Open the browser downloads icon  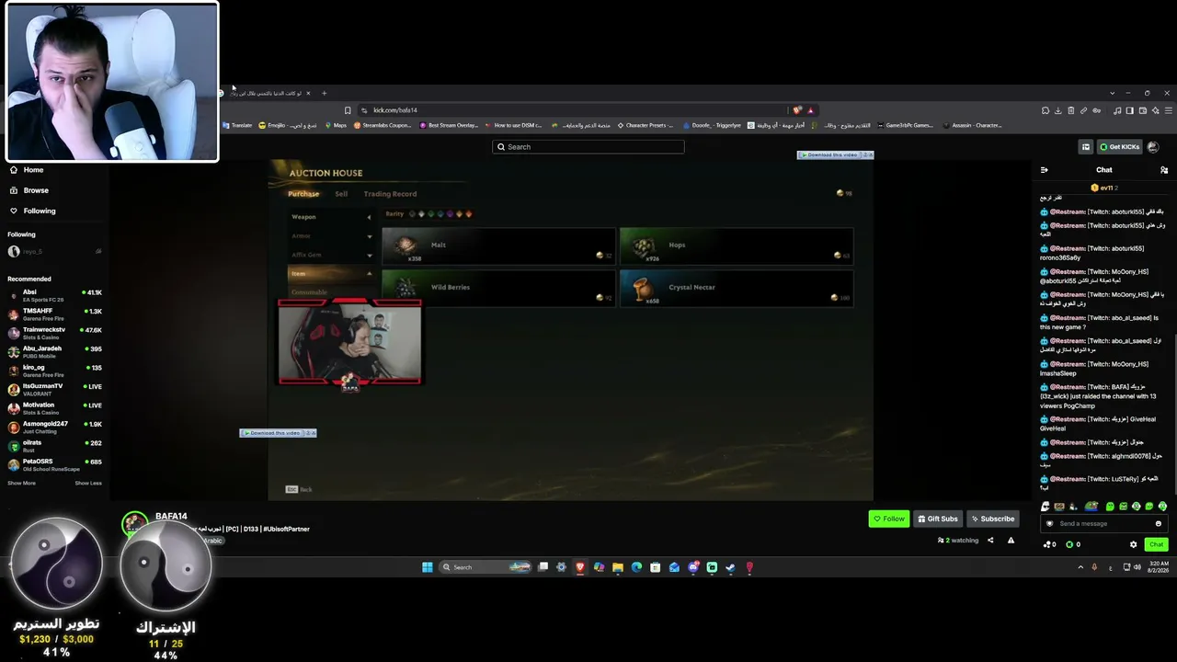point(1058,110)
